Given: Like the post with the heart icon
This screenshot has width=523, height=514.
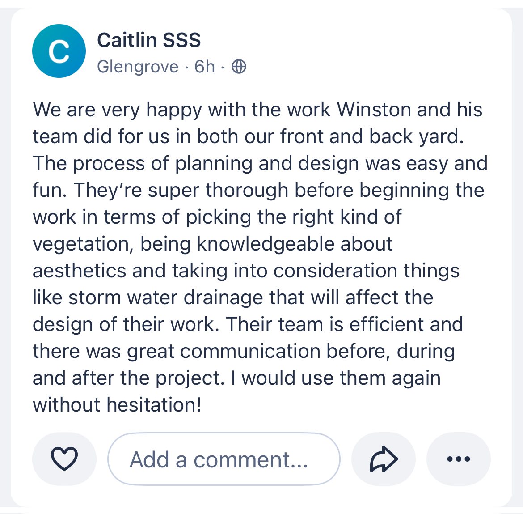Looking at the screenshot, I should point(64,459).
